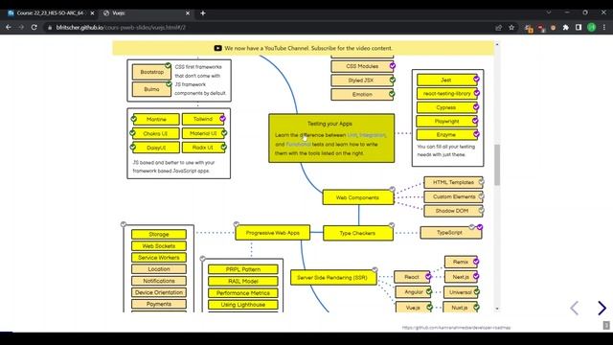Select the Notifications box
This screenshot has height=345, width=613.
point(159,281)
